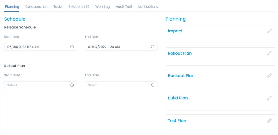Open Release Schedule Start Date 06/04/2022 field
Screen dimensions: 278x135
[x=40, y=47]
